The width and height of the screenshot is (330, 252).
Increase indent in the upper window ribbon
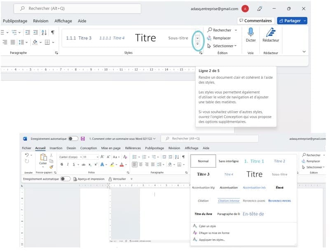click(x=36, y=33)
